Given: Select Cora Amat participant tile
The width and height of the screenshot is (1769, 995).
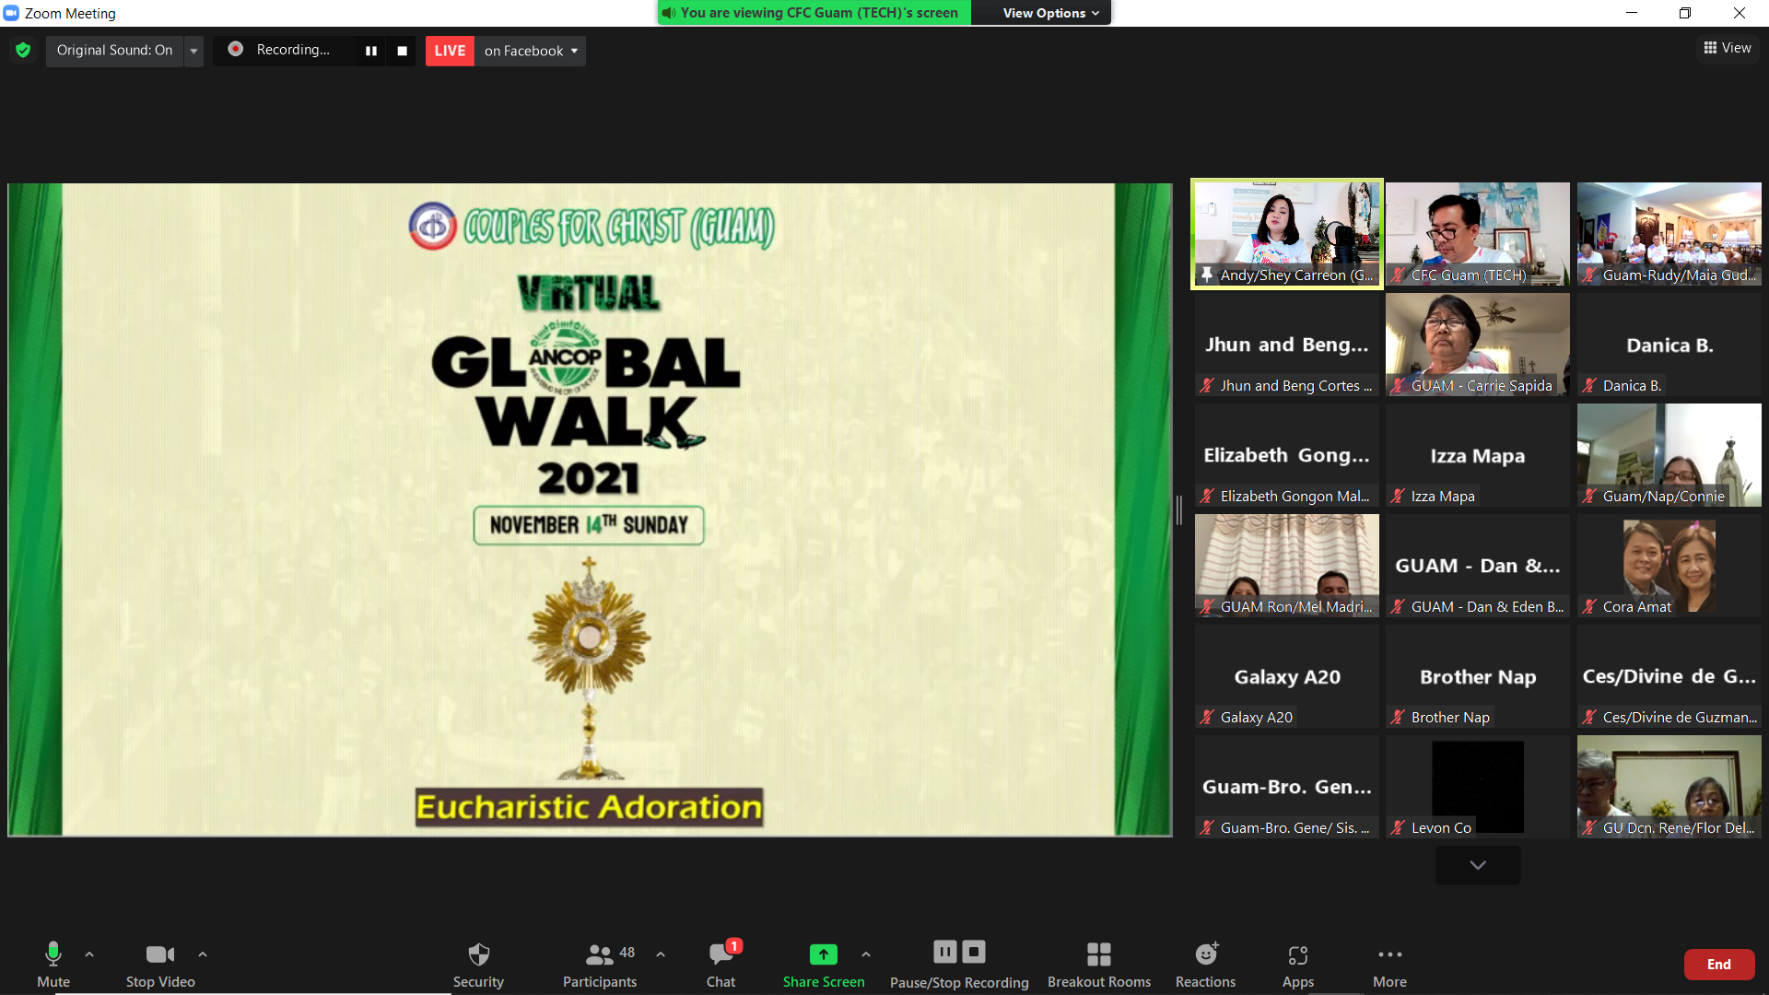Looking at the screenshot, I should click(x=1669, y=566).
